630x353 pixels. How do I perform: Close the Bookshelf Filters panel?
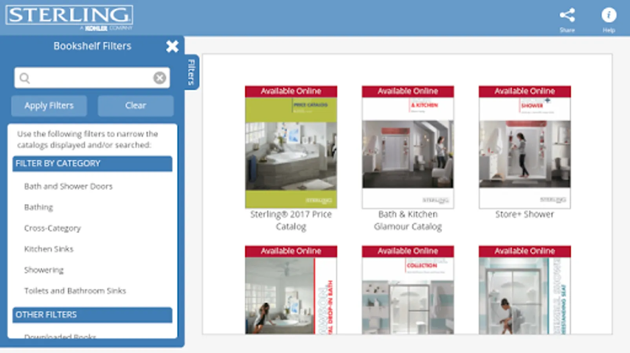(172, 46)
